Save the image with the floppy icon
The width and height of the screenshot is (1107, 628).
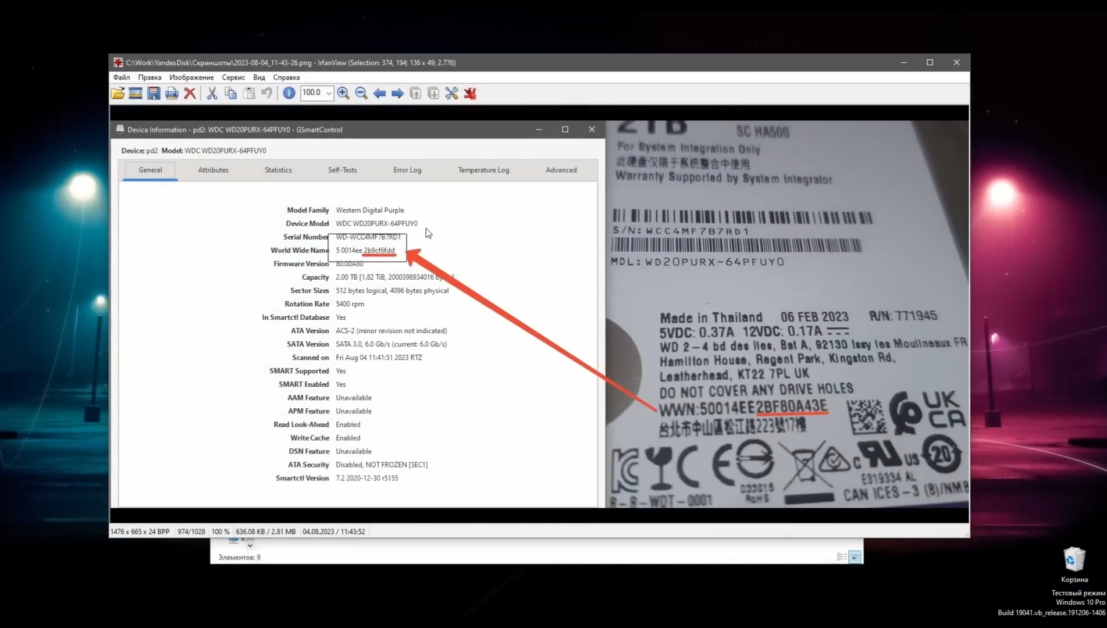point(154,93)
